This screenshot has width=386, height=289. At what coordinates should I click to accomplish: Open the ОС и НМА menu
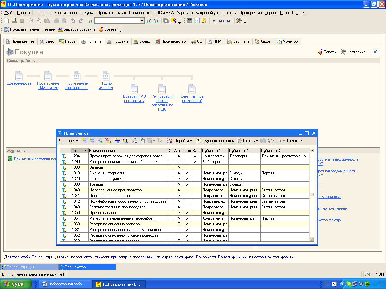[165, 13]
